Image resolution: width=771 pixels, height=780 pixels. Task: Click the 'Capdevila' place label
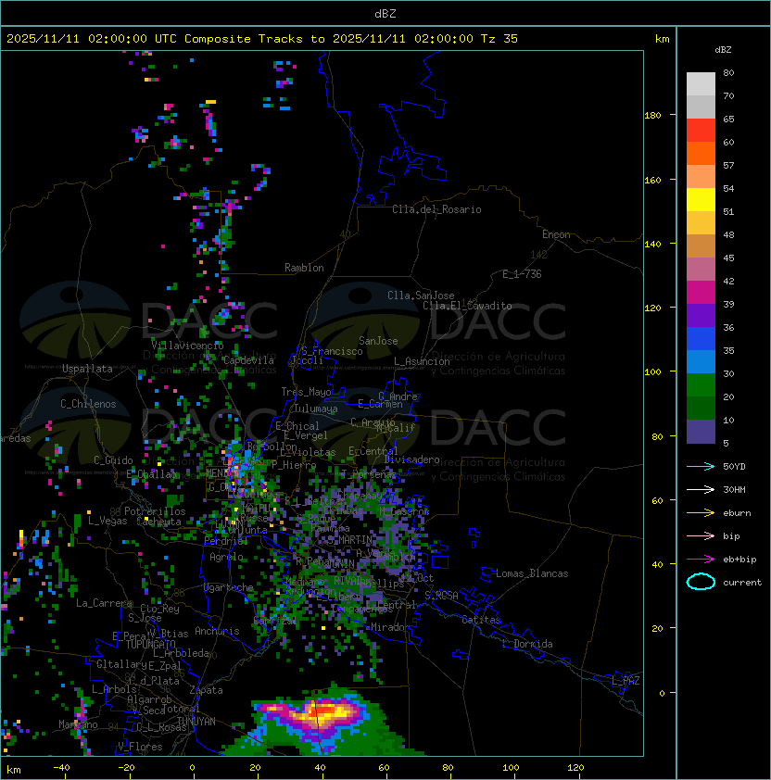[x=248, y=360]
